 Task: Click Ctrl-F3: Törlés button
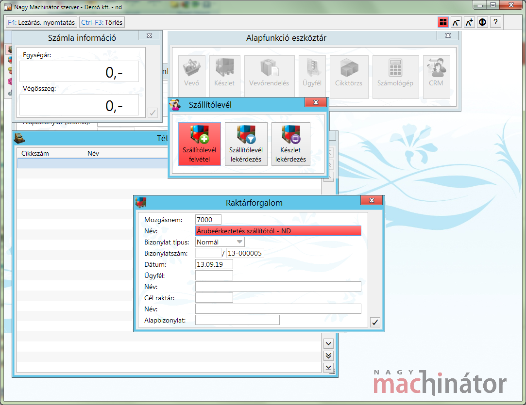point(102,22)
